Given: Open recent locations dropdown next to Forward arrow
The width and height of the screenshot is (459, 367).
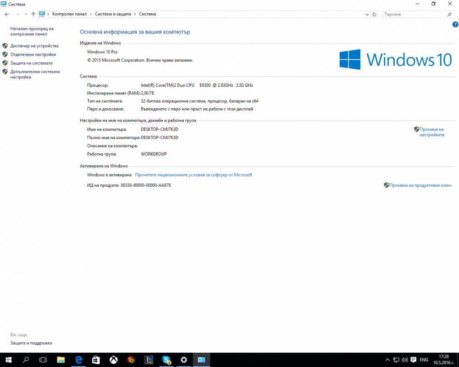Looking at the screenshot, I should click(26, 14).
